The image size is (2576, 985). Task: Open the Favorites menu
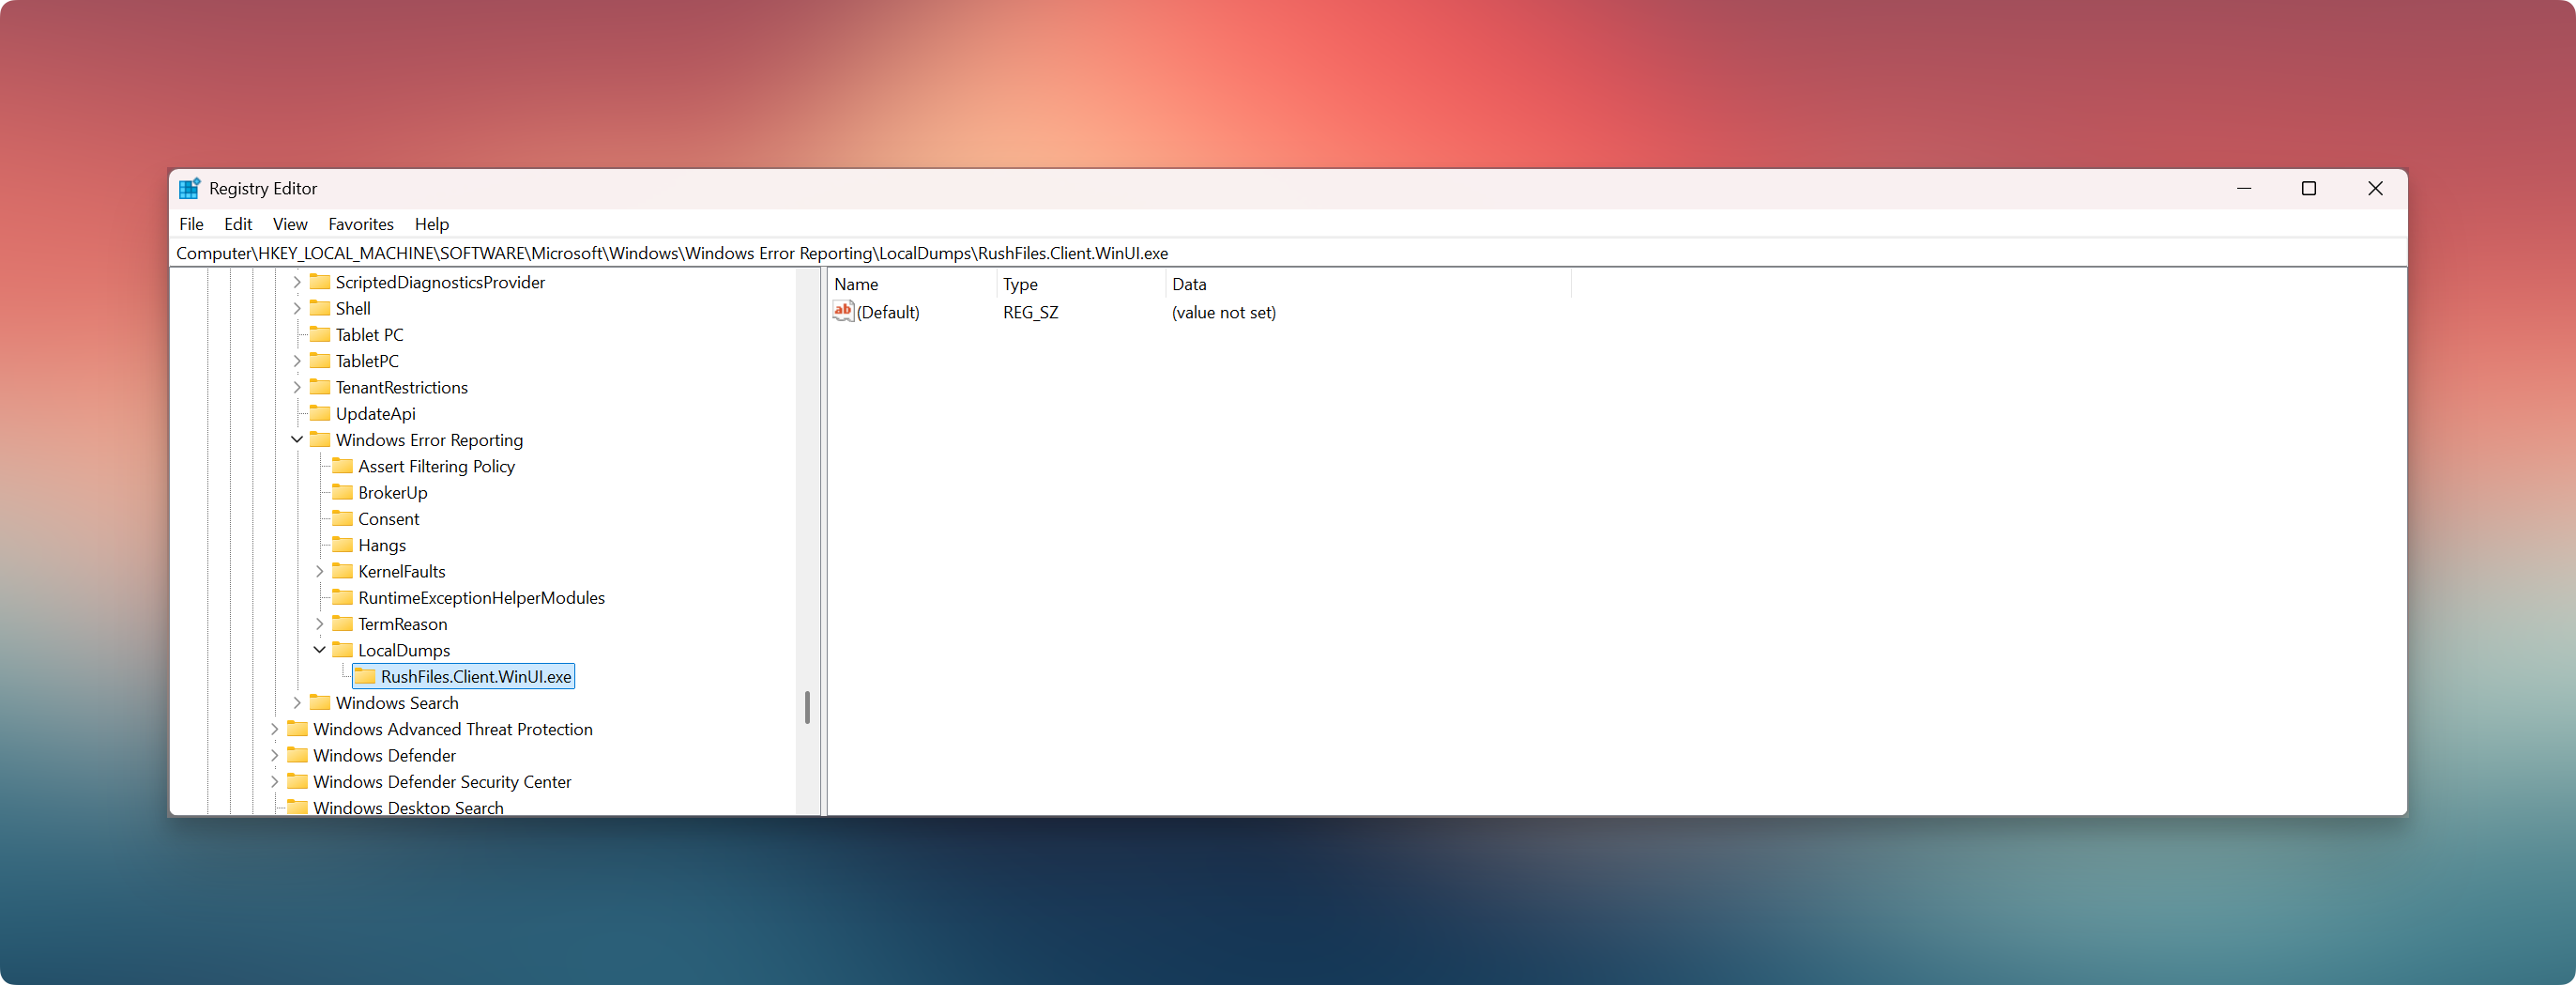tap(361, 224)
